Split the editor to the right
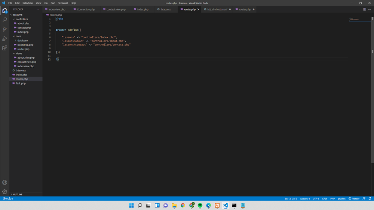 pos(364,9)
